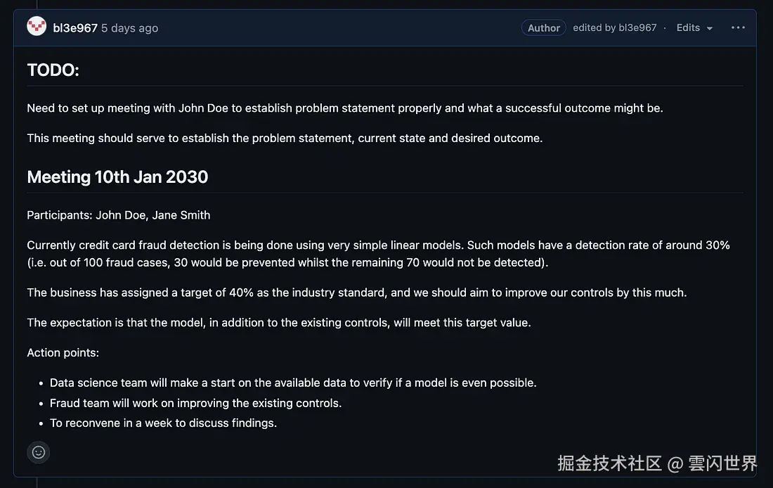Click the Data science team bullet
The width and height of the screenshot is (773, 488).
tap(293, 383)
